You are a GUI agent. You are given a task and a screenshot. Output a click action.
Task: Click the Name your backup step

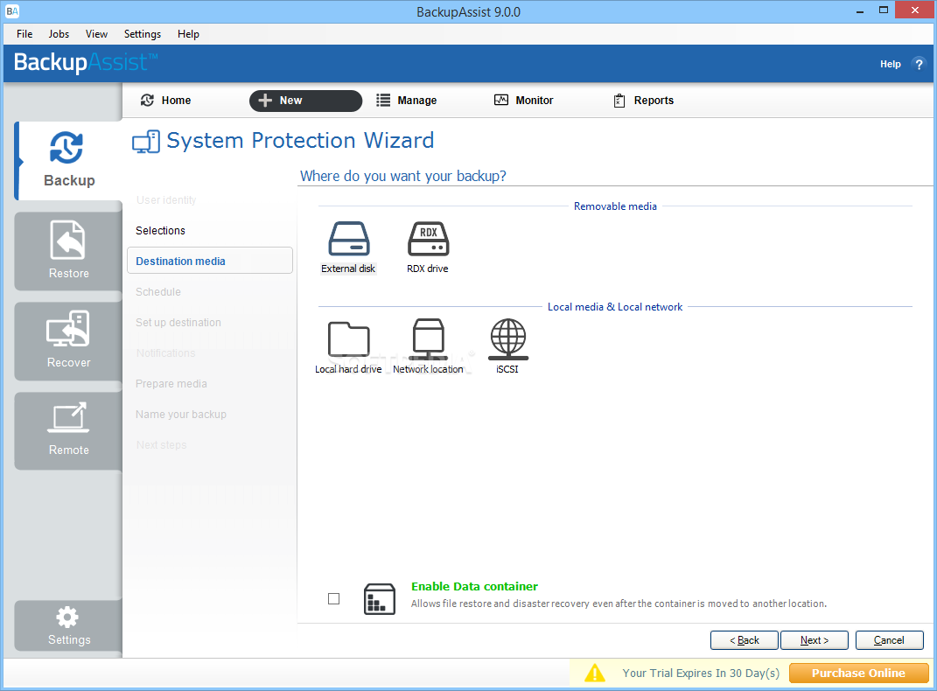point(180,415)
